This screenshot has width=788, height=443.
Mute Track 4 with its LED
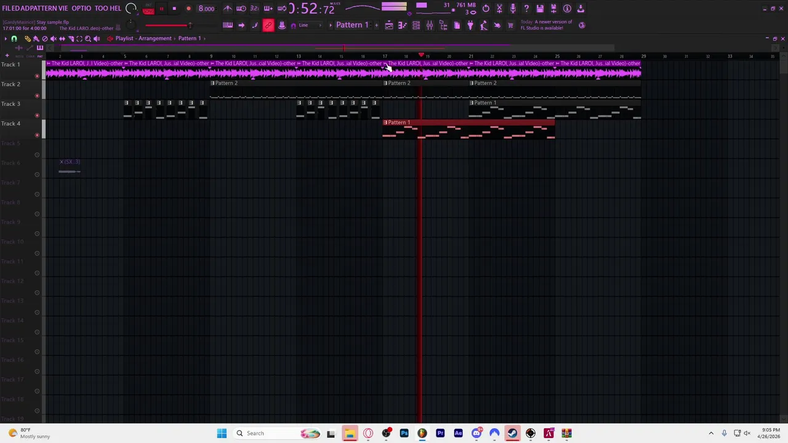(x=37, y=135)
